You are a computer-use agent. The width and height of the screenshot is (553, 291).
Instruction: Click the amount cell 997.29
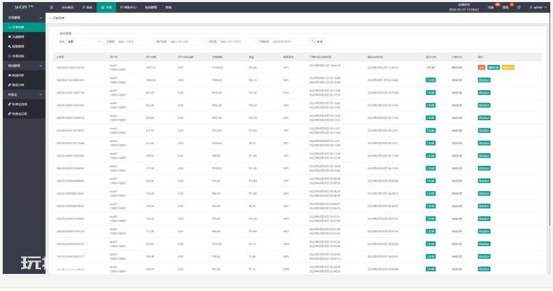(x=150, y=92)
